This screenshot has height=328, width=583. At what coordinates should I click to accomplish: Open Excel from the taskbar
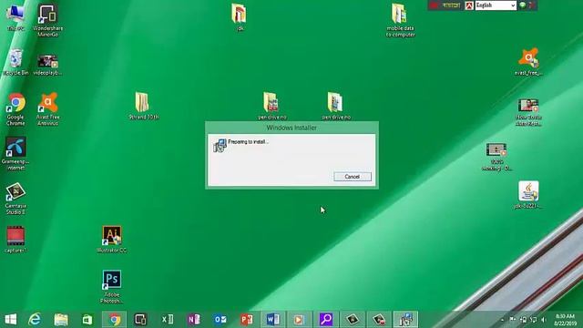(168, 320)
